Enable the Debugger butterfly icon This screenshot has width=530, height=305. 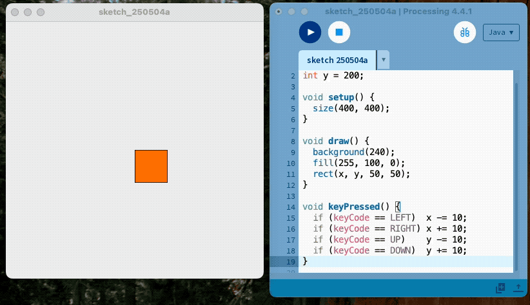(464, 32)
